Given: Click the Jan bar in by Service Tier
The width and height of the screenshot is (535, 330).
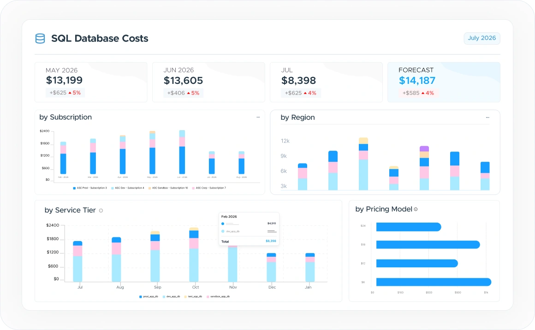Looking at the screenshot, I should [310, 267].
